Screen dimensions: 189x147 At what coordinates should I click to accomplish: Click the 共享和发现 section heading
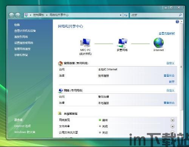(71, 114)
